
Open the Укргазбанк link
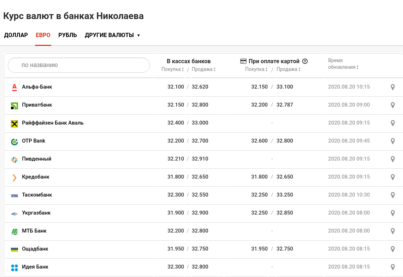(36, 212)
